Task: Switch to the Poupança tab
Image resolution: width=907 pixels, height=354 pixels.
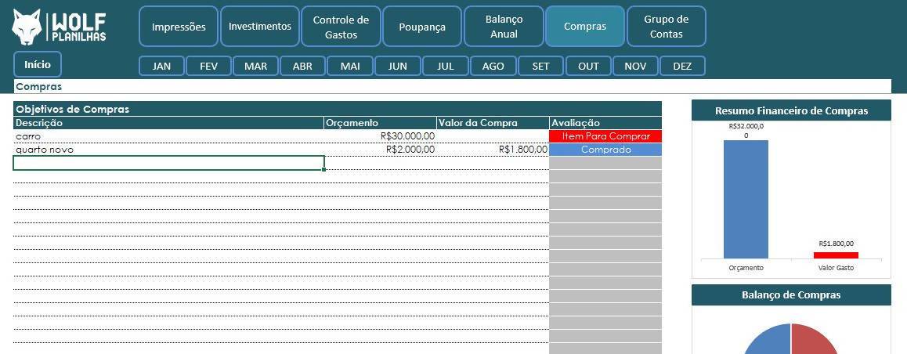Action: tap(422, 27)
